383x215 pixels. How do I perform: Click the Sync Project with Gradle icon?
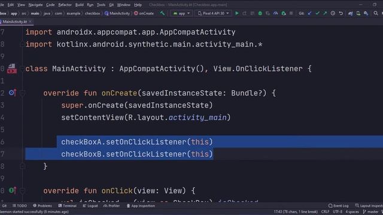350,13
